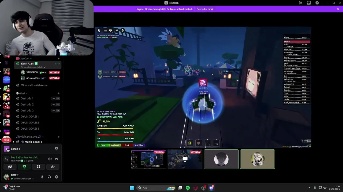Join the Özel oda 2 voice channel
The image size is (343, 192).
pos(38,105)
